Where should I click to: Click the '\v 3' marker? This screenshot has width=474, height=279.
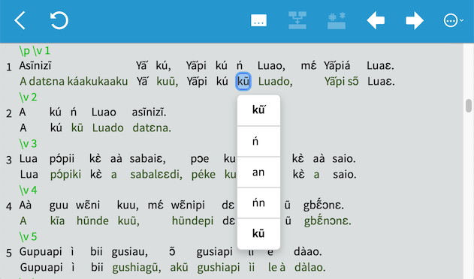click(28, 144)
